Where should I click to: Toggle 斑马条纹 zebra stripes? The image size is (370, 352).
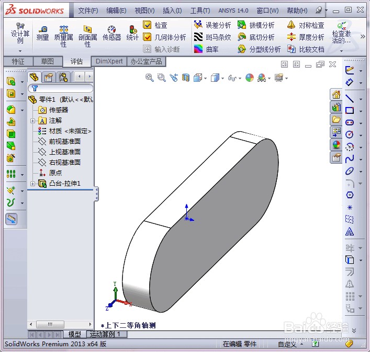tap(212, 37)
